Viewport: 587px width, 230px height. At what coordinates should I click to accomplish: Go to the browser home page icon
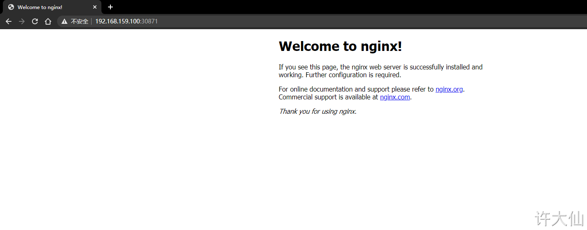tap(48, 21)
